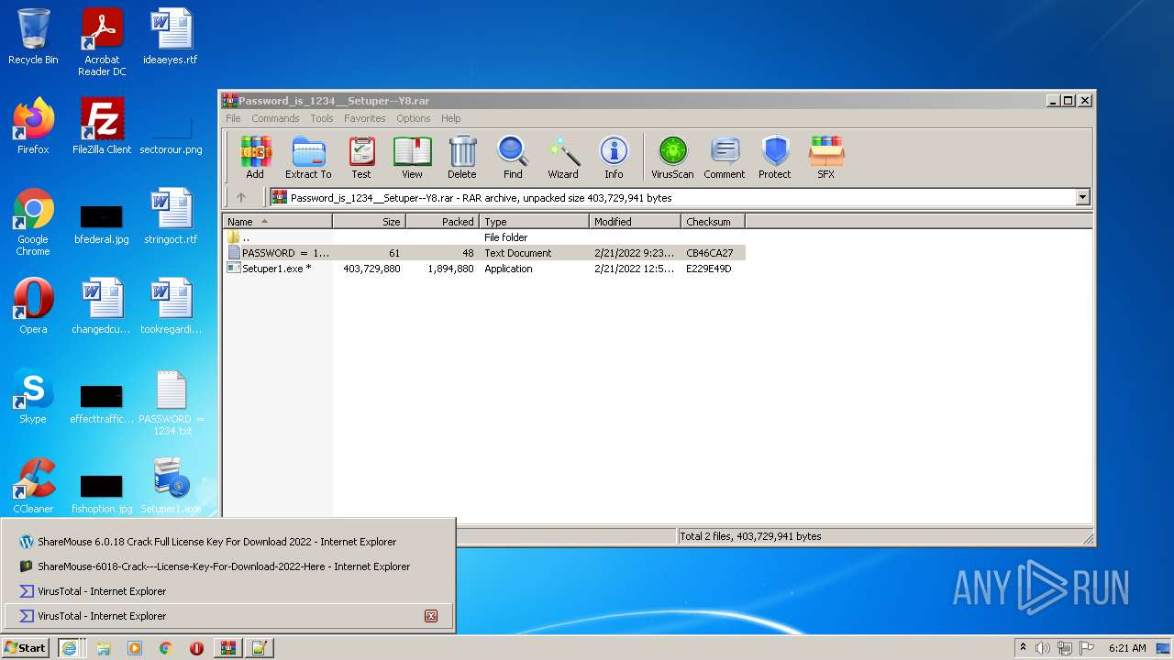1174x660 pixels.
Task: Launch Skype desktop shortcut
Action: click(x=33, y=396)
